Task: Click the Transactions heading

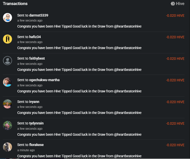Action: (15, 4)
